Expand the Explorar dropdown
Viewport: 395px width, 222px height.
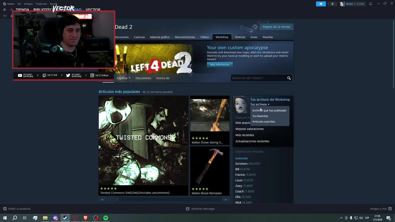pos(123,78)
